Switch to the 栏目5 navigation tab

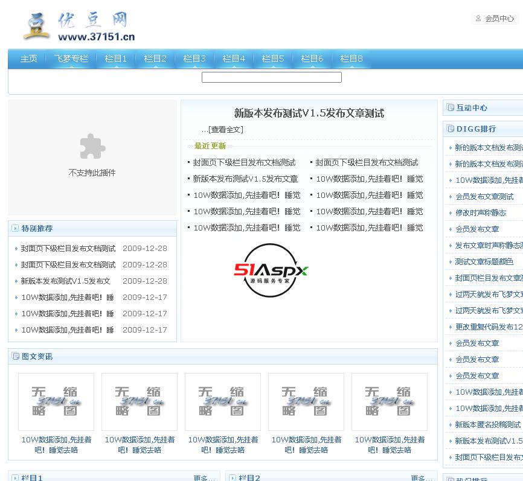coord(272,59)
